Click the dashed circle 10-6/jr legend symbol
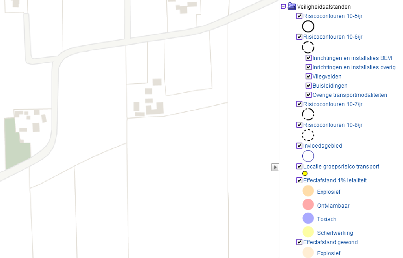 [x=308, y=47]
